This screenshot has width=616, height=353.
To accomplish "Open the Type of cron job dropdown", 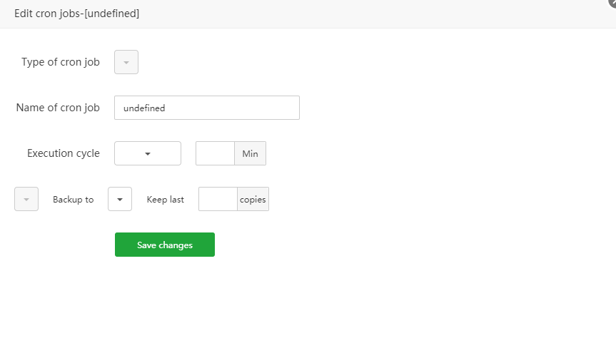I will click(x=126, y=62).
